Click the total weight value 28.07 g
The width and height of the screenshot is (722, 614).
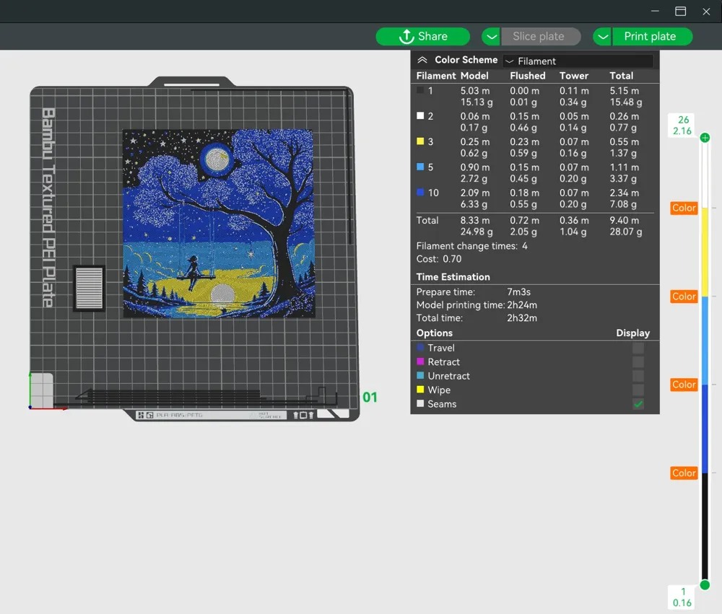click(626, 232)
